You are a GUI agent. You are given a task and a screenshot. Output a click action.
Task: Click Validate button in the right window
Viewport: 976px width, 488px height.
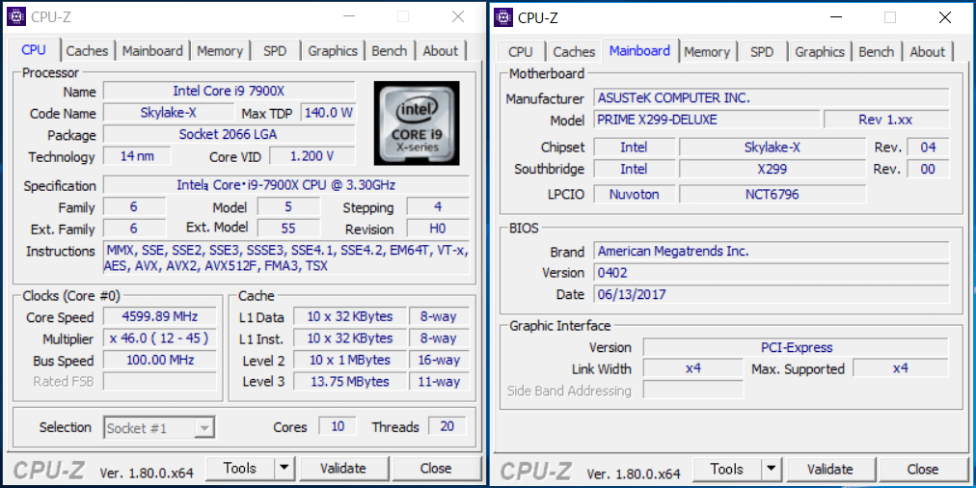(829, 469)
